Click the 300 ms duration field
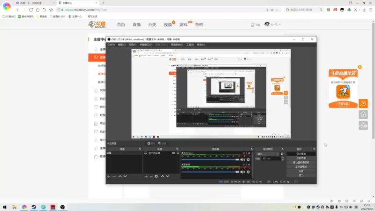The height and width of the screenshot is (211, 375). (x=271, y=158)
